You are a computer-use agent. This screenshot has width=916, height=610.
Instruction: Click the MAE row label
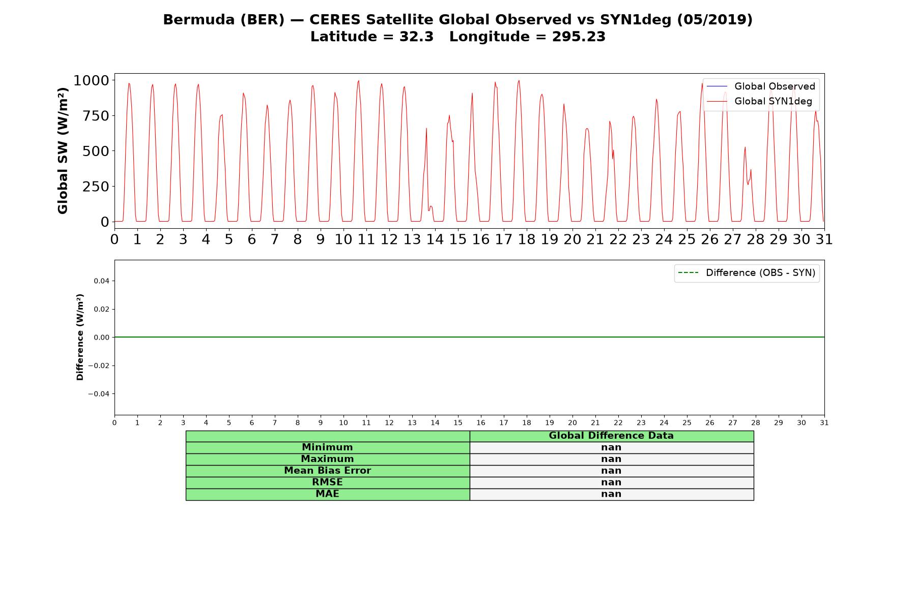pyautogui.click(x=327, y=494)
